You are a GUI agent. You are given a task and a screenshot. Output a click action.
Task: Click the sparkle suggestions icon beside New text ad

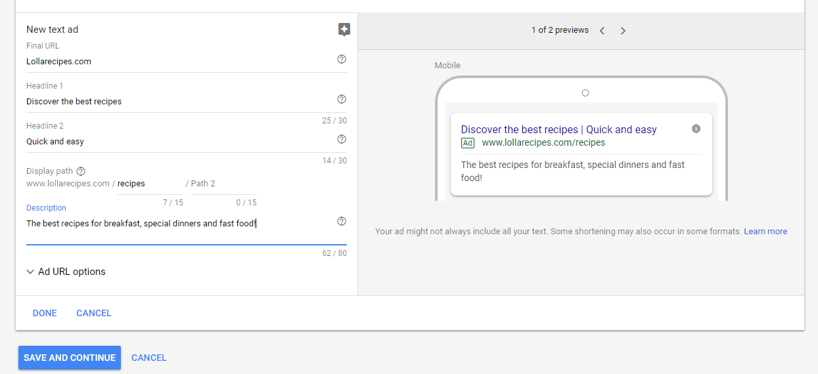344,30
